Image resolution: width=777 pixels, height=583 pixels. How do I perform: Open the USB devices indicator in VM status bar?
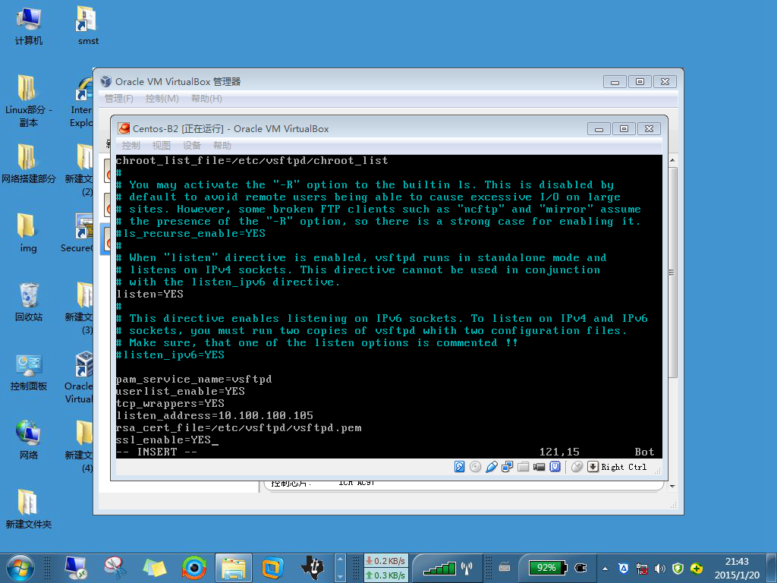point(491,467)
